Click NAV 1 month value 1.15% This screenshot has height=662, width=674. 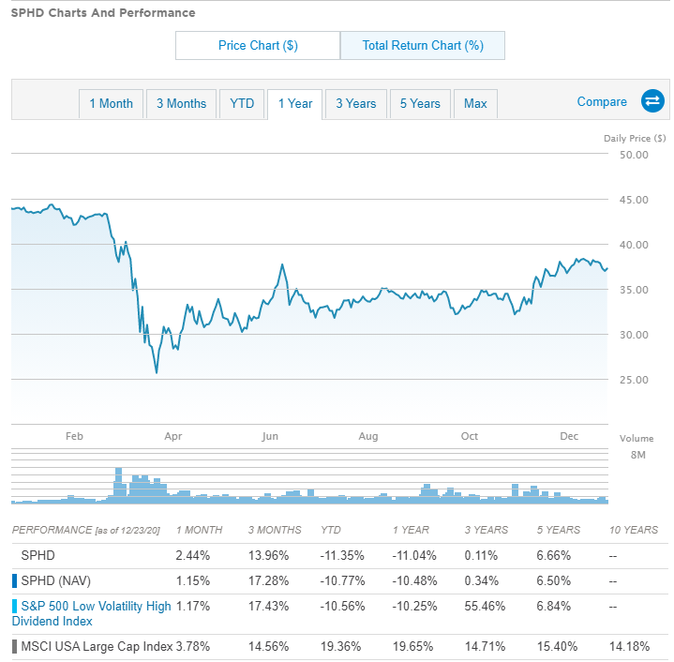pos(192,580)
